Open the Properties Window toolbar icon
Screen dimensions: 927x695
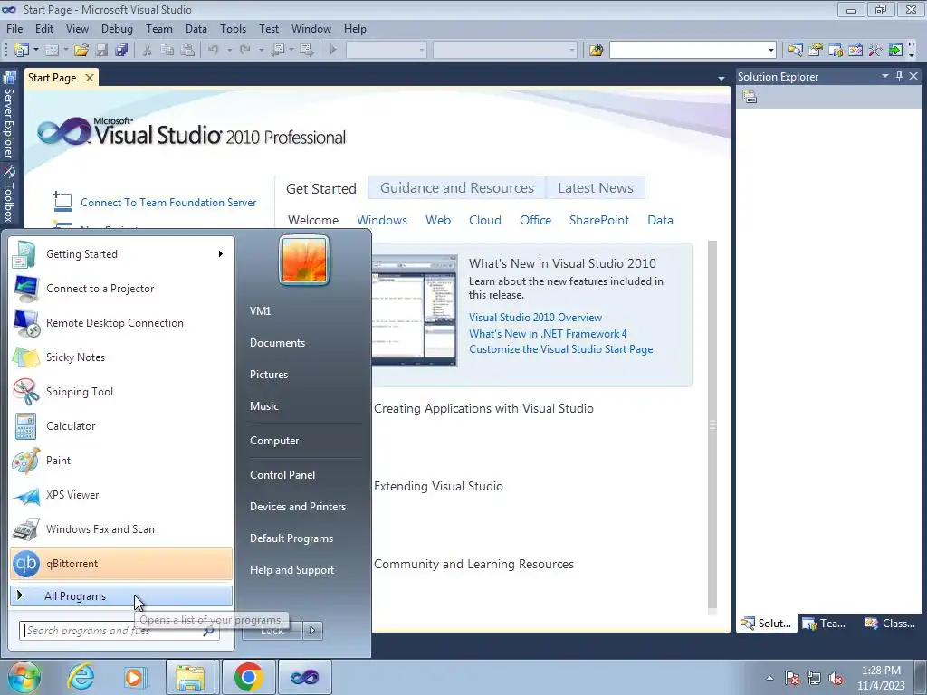(816, 51)
